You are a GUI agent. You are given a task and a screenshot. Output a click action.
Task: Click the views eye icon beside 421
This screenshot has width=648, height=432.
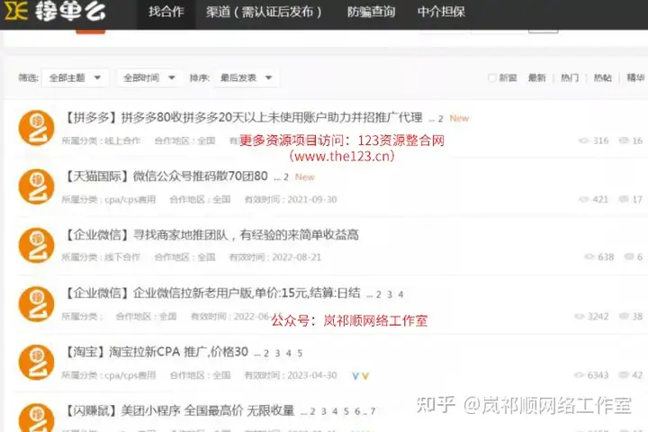coord(583,199)
